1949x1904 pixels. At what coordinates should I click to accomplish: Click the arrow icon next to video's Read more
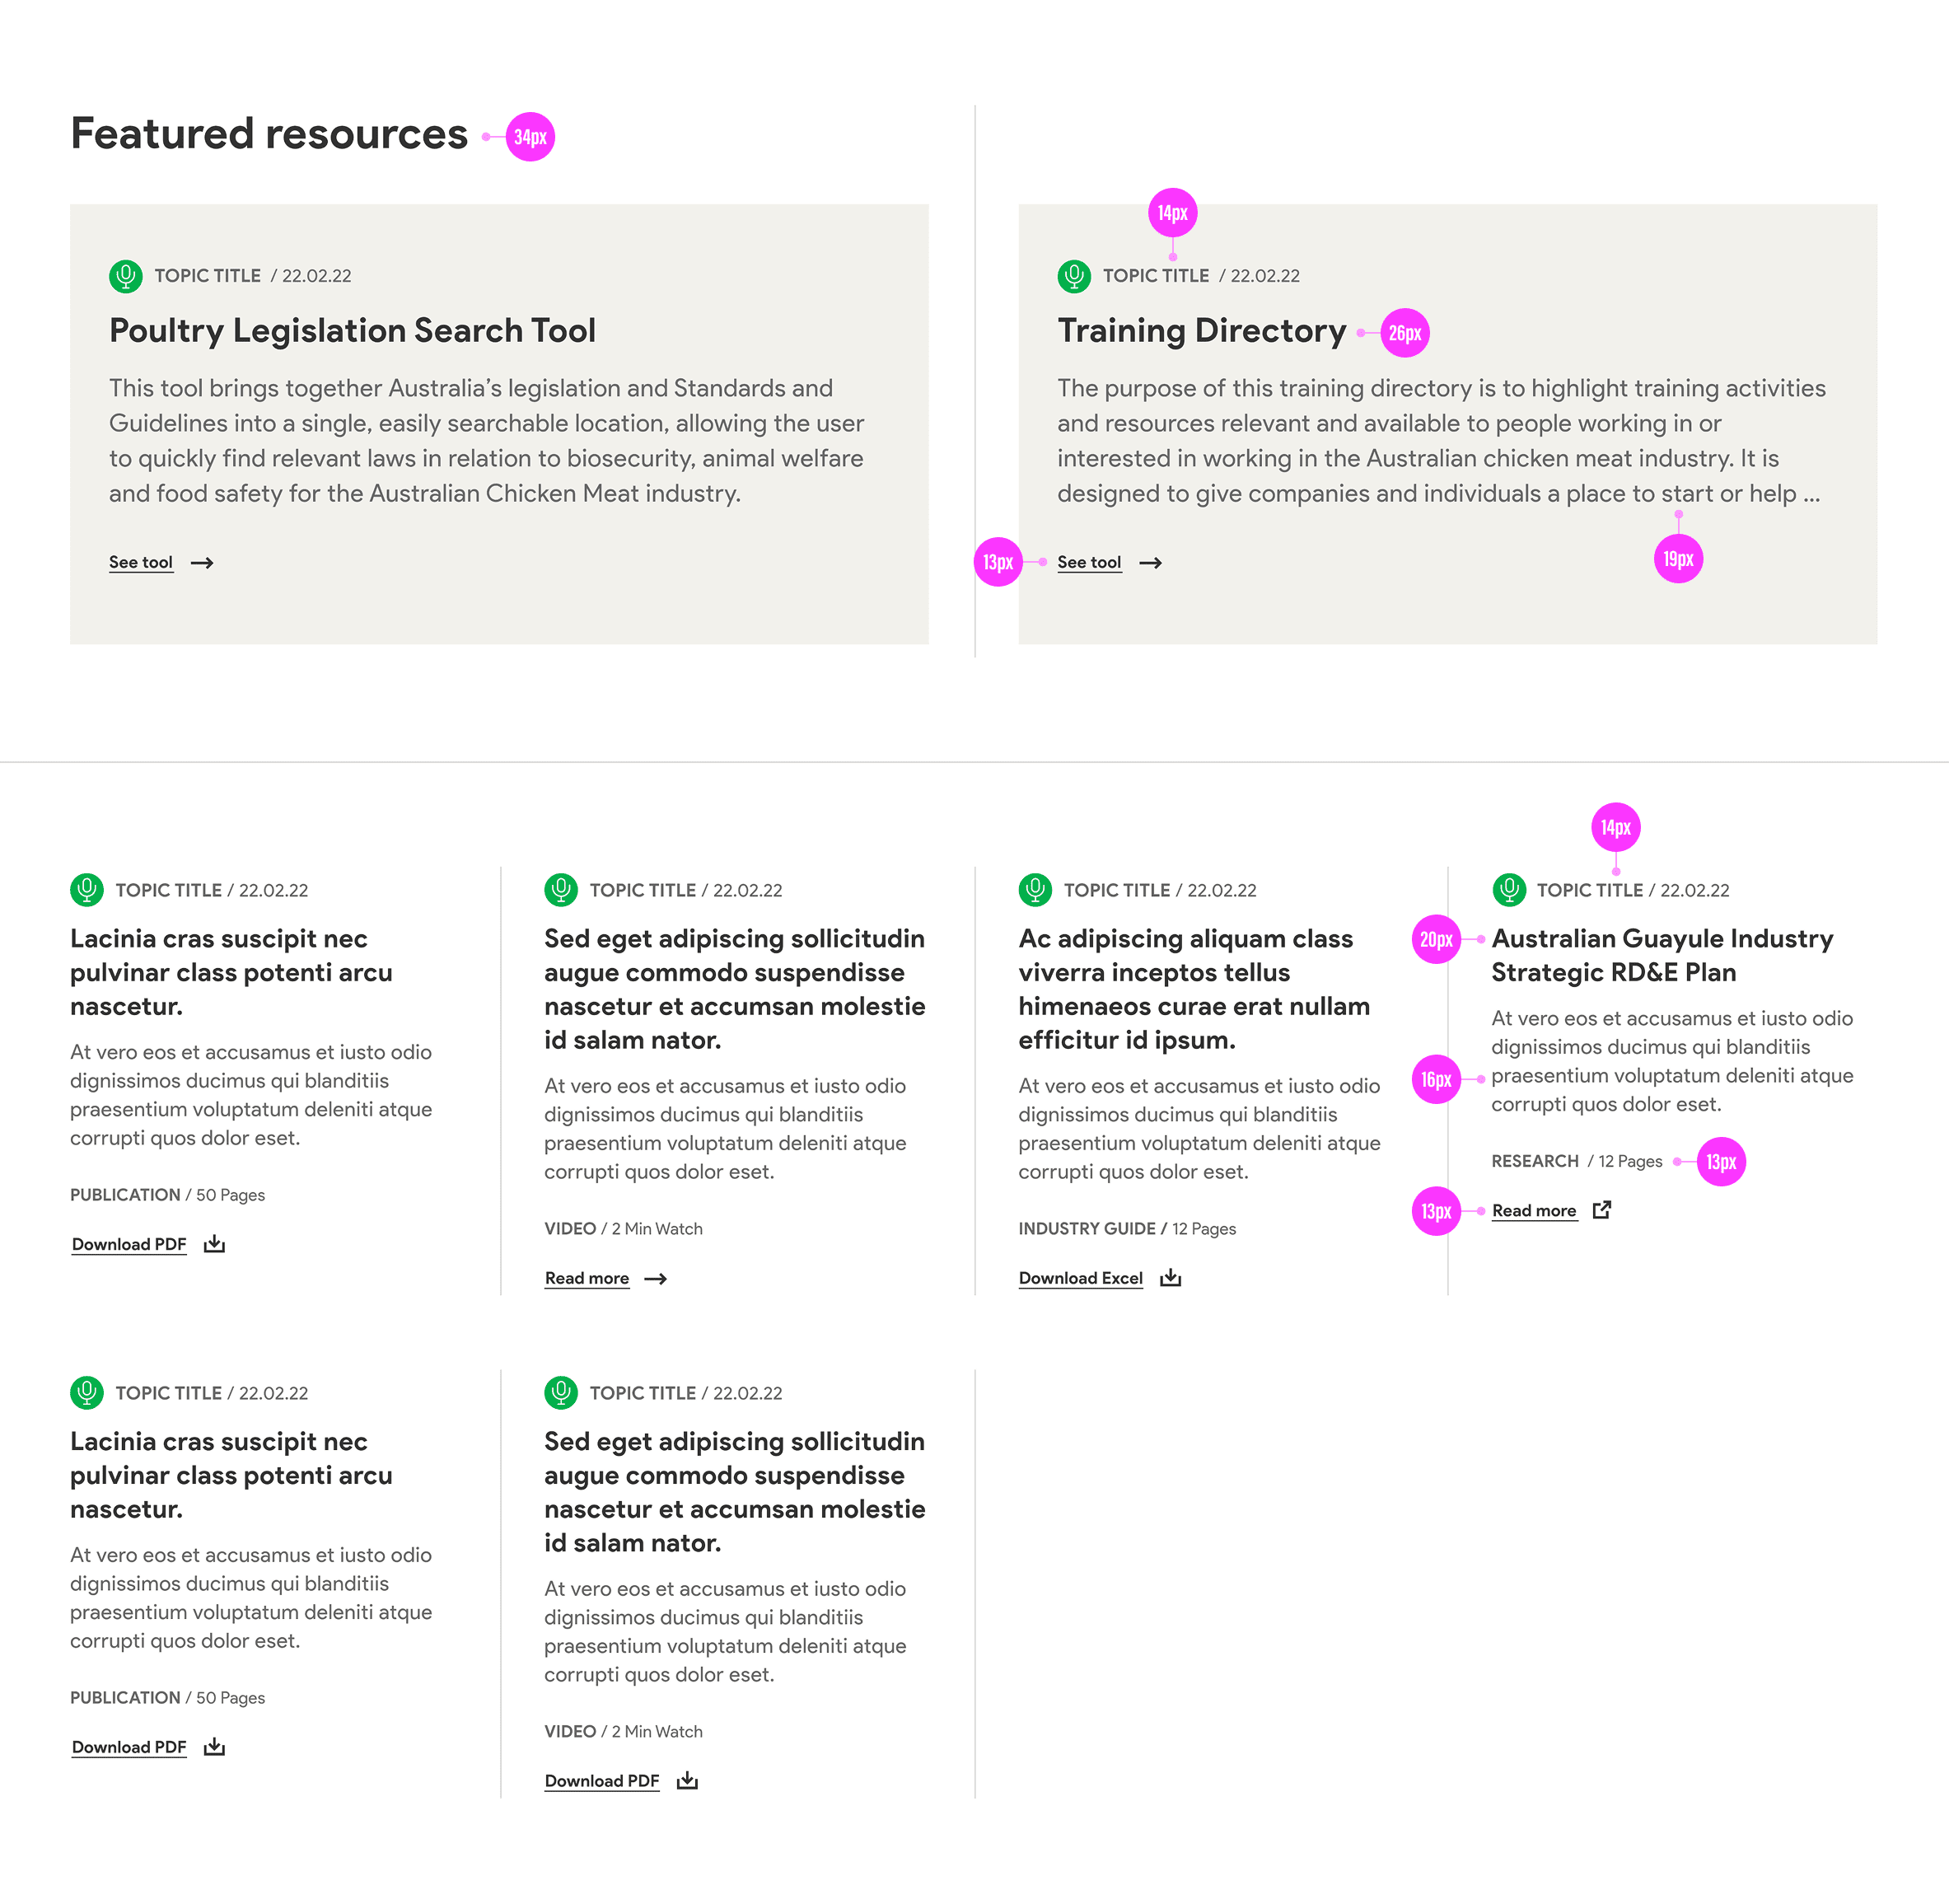pyautogui.click(x=656, y=1279)
